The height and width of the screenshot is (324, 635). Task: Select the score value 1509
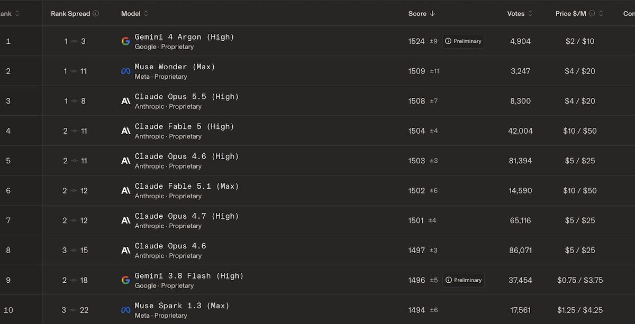click(416, 71)
